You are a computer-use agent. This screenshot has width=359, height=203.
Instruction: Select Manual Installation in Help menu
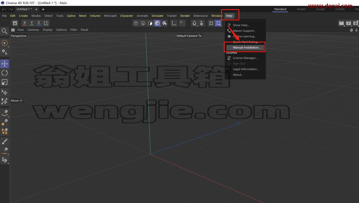point(245,48)
